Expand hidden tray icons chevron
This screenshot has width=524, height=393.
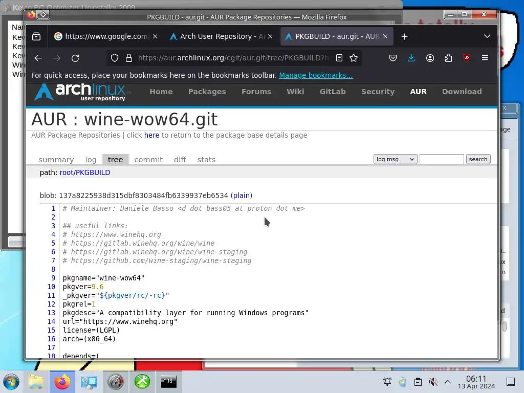point(448,382)
